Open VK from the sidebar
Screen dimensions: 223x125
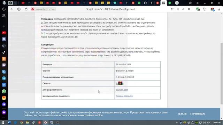4,85
